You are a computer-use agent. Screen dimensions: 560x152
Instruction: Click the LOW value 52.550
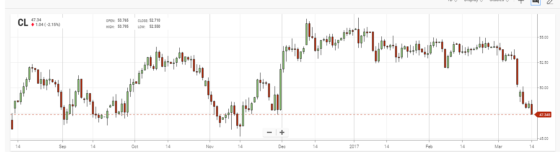155,27
